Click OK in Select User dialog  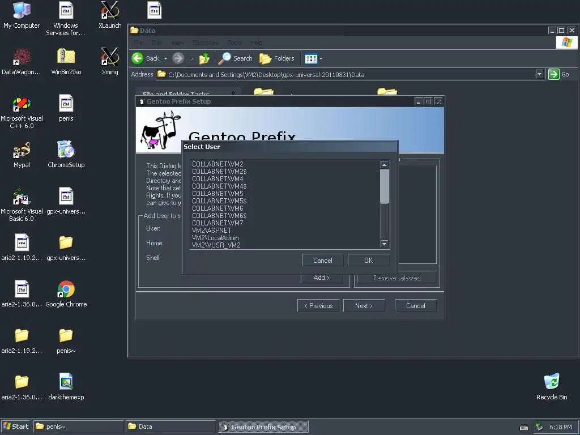tap(368, 261)
